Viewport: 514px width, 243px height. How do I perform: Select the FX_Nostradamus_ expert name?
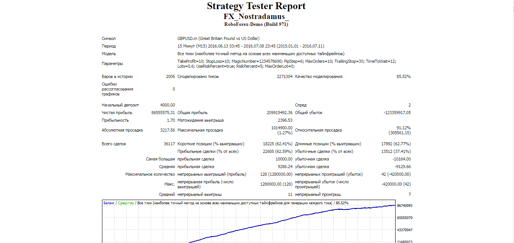pos(256,17)
